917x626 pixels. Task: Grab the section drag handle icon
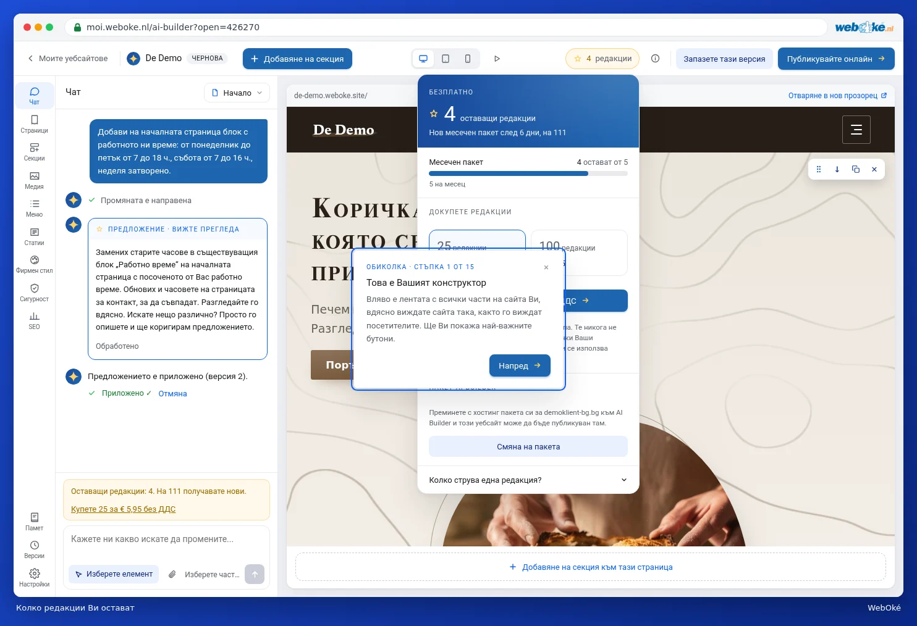tap(819, 169)
